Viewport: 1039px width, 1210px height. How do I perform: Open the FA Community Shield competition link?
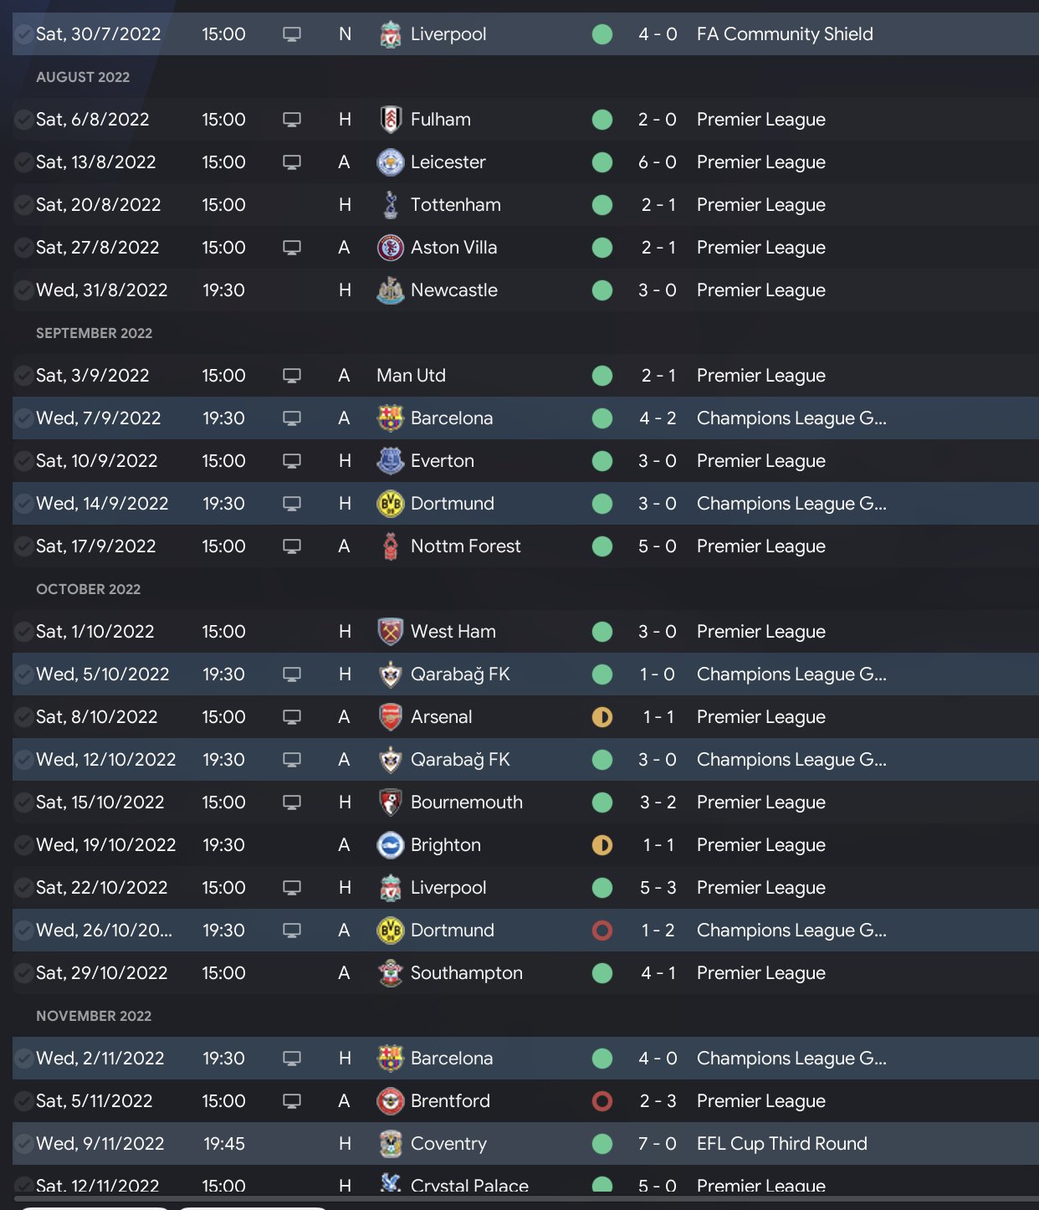point(784,34)
